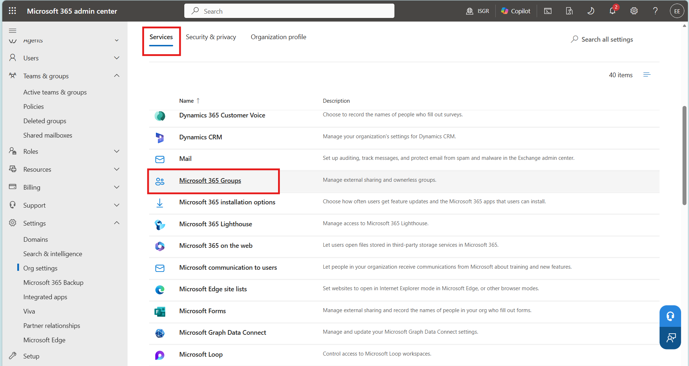This screenshot has height=366, width=689.
Task: Collapse the Settings navigation section
Action: [65, 223]
